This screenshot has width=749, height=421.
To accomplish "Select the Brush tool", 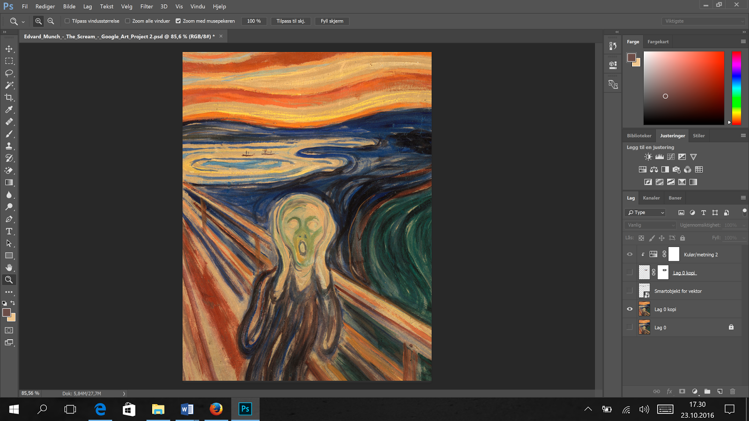I will pyautogui.click(x=9, y=134).
